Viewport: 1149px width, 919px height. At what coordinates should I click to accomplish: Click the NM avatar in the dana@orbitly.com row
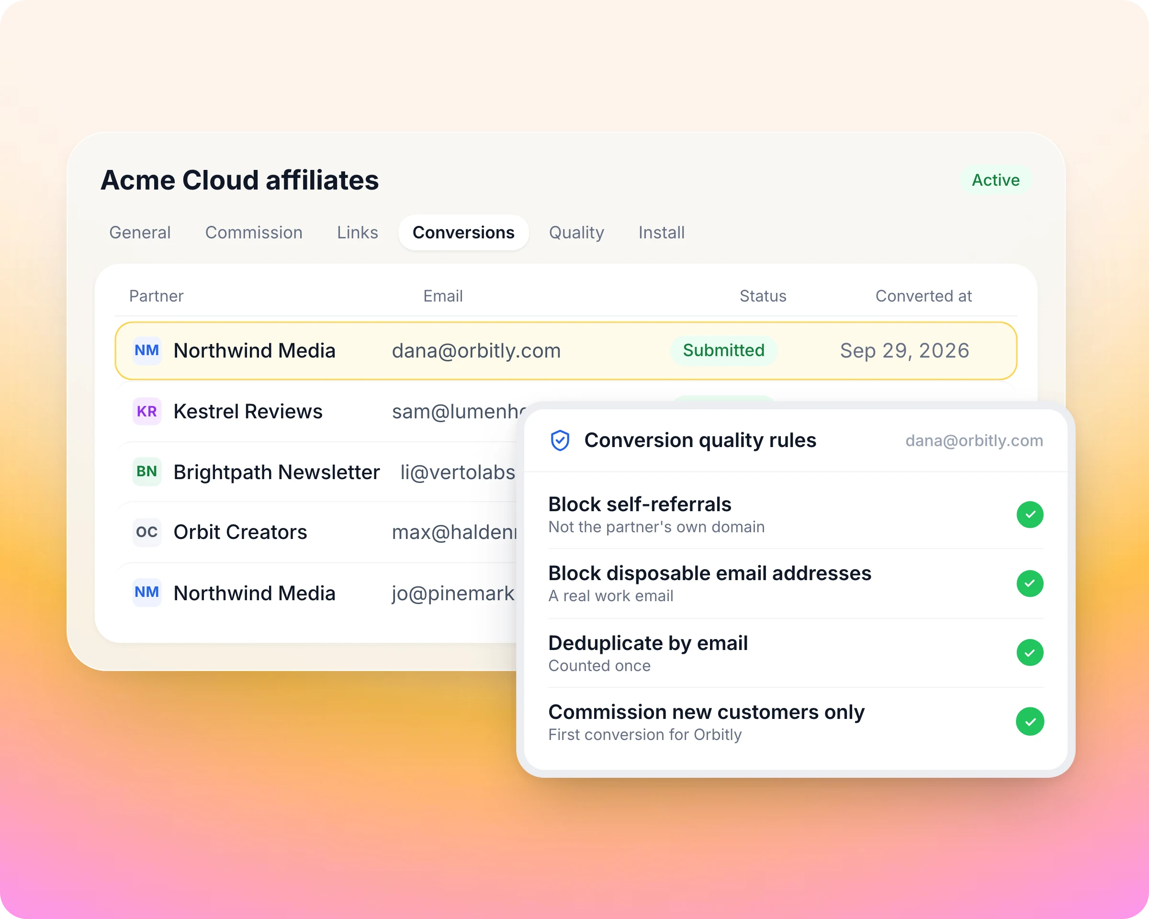tap(146, 350)
